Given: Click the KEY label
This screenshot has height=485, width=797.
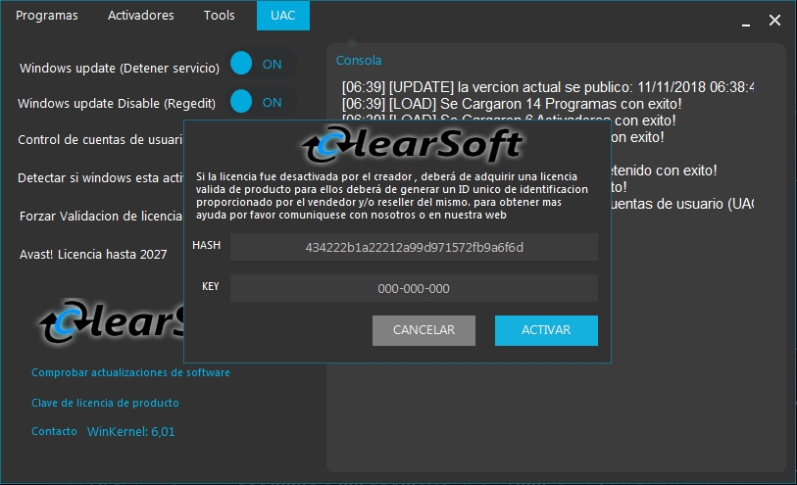Looking at the screenshot, I should click(x=211, y=286).
